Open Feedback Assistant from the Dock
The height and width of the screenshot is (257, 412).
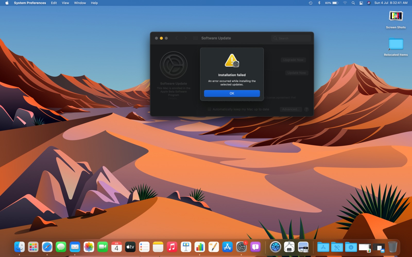[x=255, y=247]
